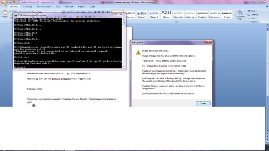Click the format painter brush icon
This screenshot has width=269, height=151.
tap(10, 18)
